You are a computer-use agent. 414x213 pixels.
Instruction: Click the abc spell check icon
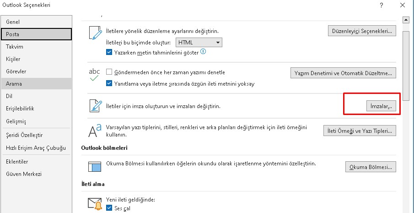pos(95,75)
